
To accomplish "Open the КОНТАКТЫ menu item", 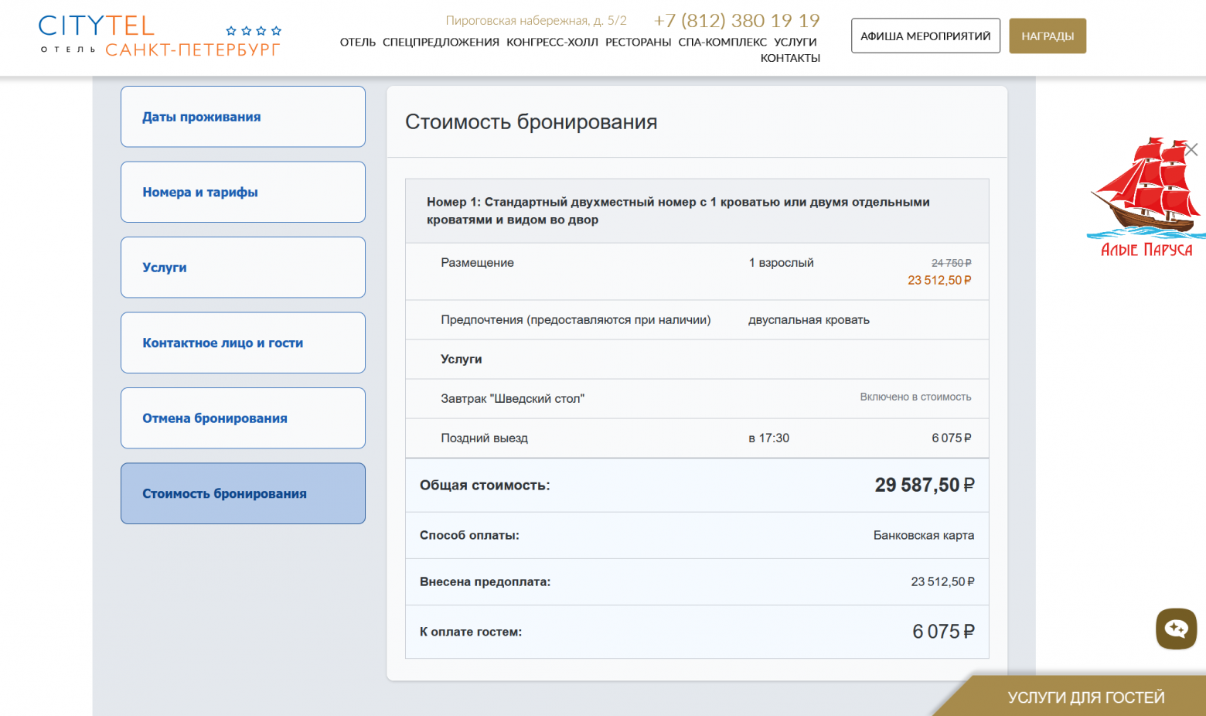I will (x=790, y=58).
